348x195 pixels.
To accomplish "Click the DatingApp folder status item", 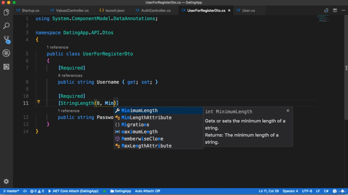I will click(120, 191).
